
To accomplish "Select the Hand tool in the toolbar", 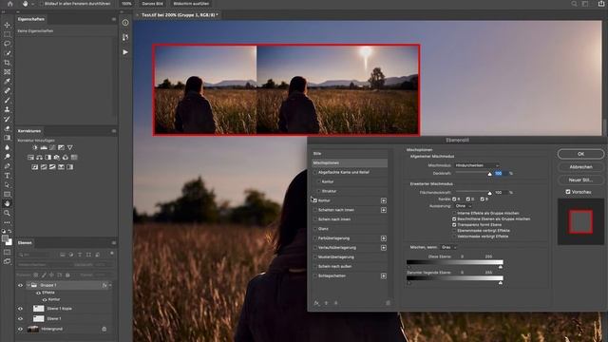I will 7,203.
